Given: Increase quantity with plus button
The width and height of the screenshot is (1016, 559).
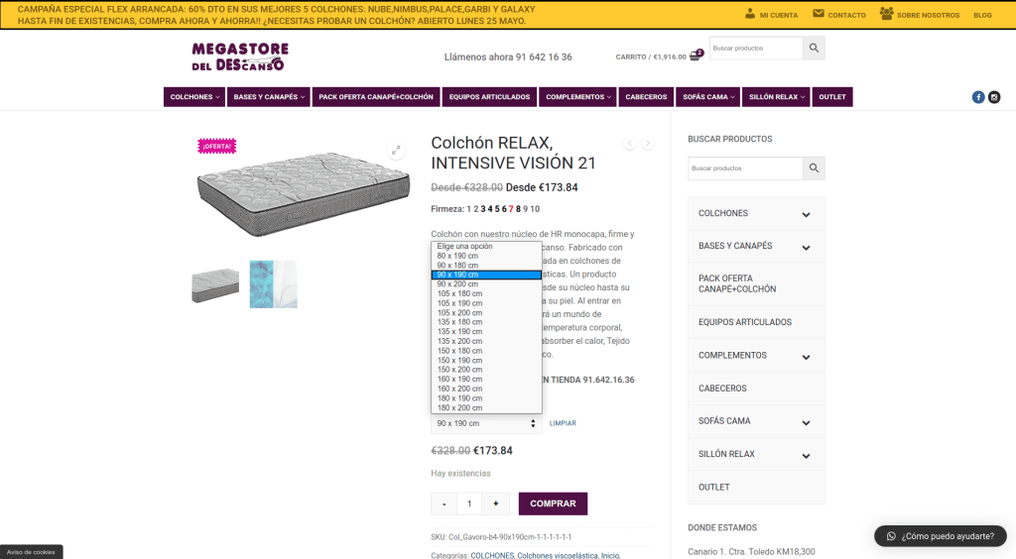Looking at the screenshot, I should (496, 503).
